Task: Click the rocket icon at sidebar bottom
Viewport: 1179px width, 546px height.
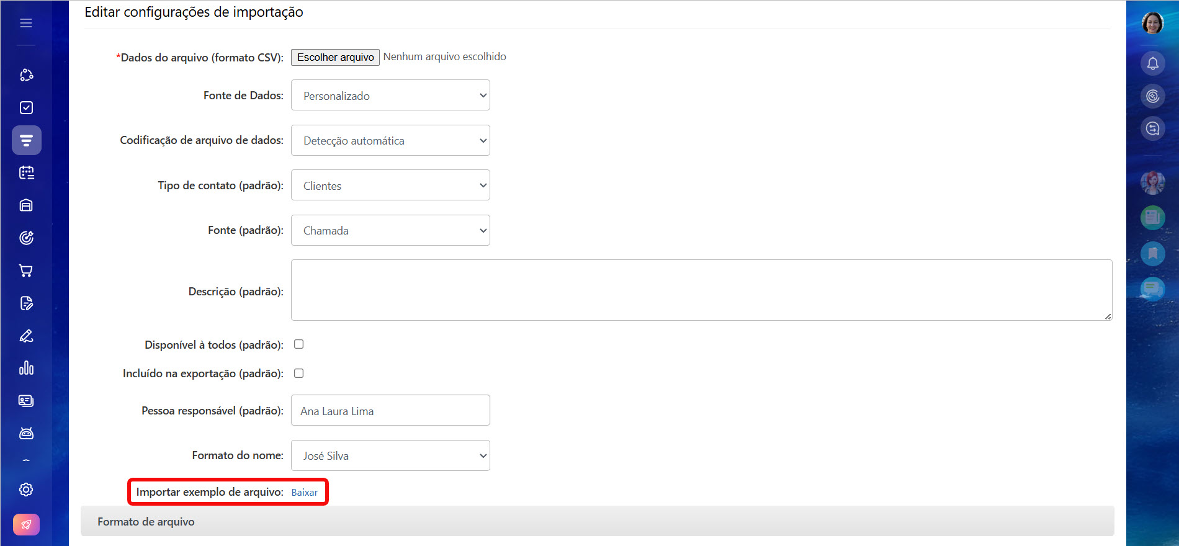Action: click(26, 524)
